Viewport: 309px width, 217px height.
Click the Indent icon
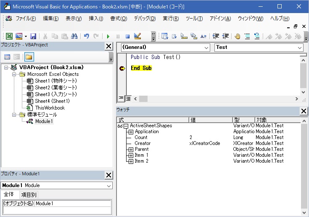coord(216,36)
